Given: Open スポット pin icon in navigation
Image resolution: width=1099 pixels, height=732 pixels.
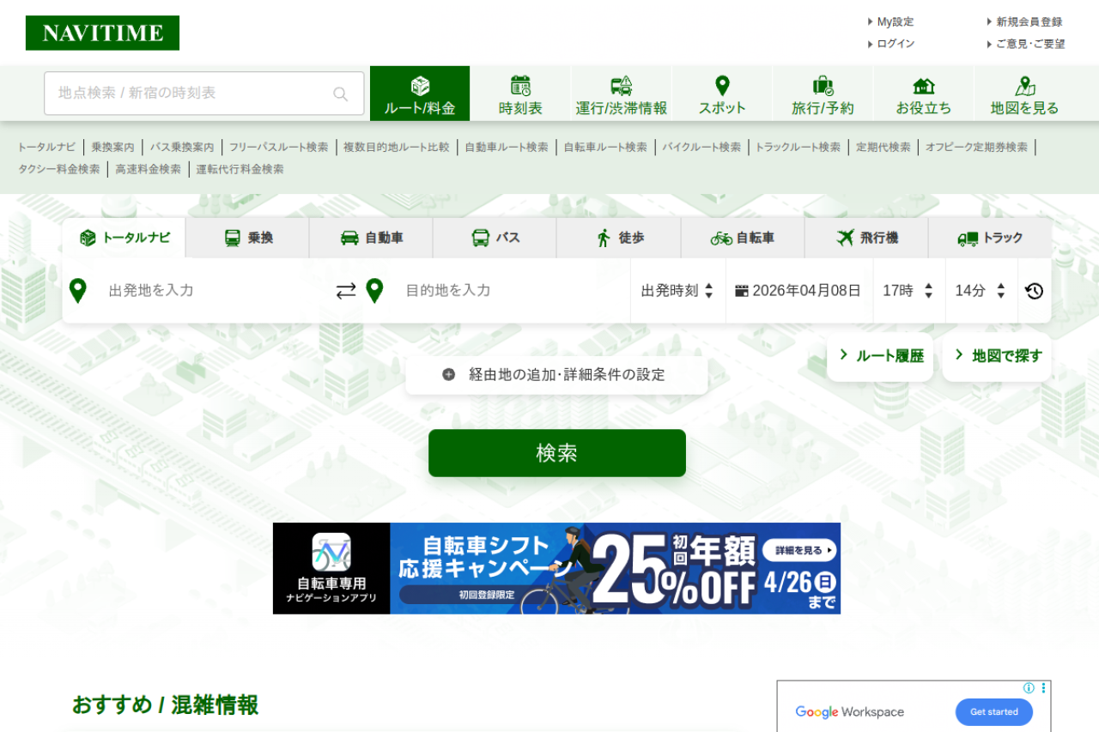Looking at the screenshot, I should pos(722,86).
